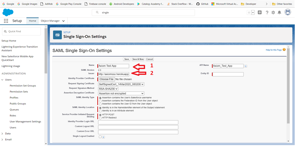The image size is (295, 146).
Task: Open Setup Home in sidebar
Action: tap(9, 41)
